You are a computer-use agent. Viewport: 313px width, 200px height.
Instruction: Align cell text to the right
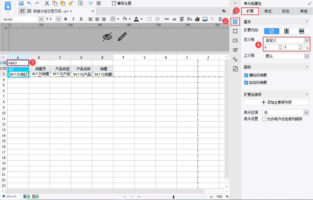point(104,19)
